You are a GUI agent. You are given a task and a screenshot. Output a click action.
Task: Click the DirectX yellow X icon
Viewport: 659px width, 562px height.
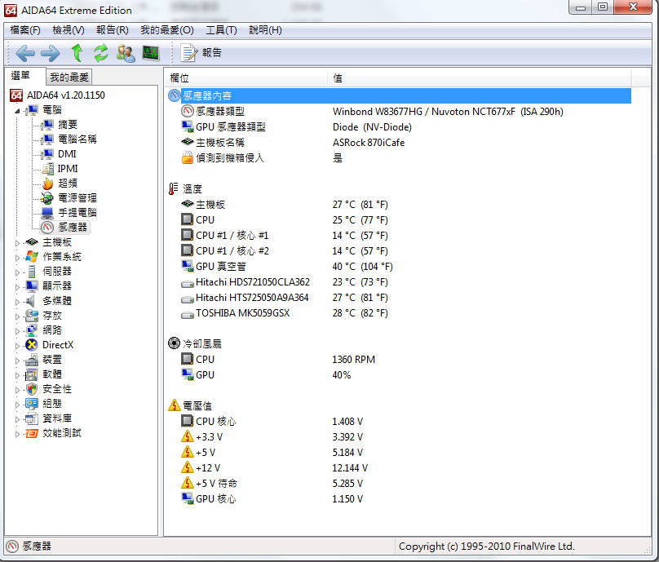tap(32, 345)
